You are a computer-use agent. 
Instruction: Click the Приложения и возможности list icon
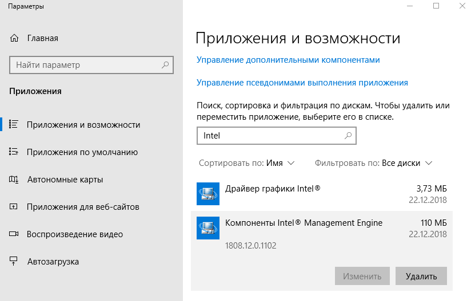14,124
